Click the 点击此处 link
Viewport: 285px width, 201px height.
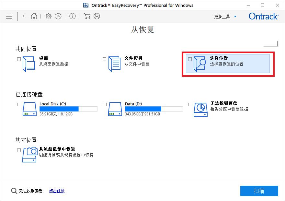coord(57,191)
